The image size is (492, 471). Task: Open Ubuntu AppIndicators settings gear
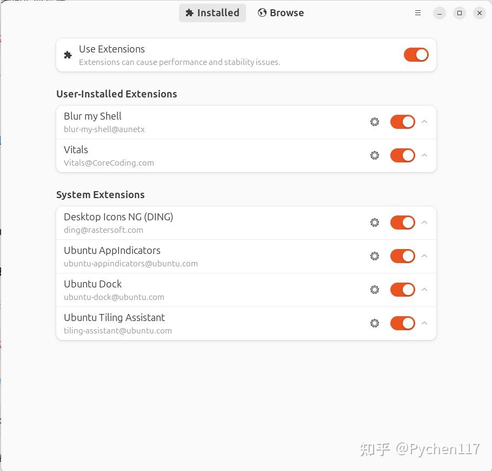point(375,256)
